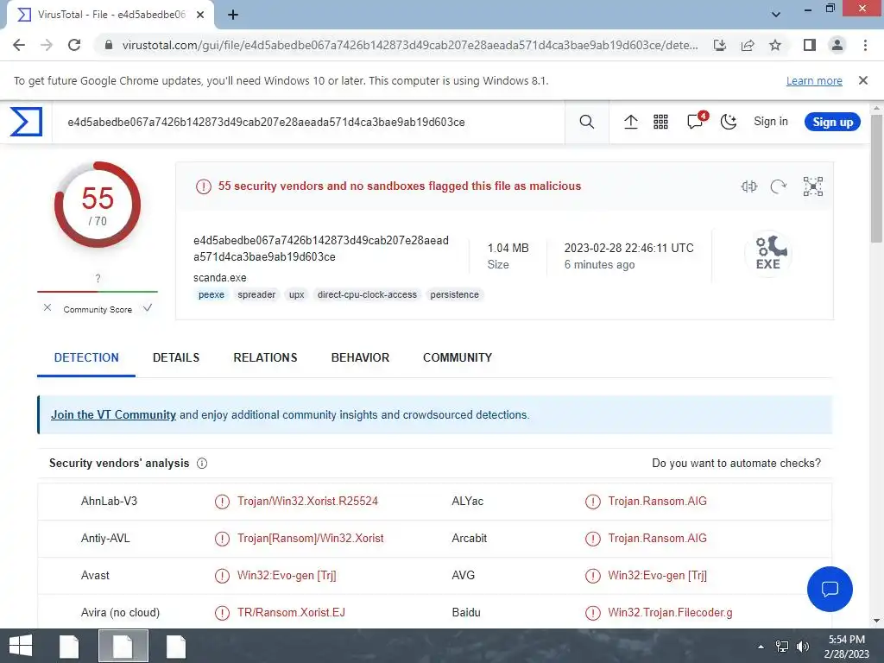The image size is (884, 663).
Task: Click the upload file arrow icon
Action: pyautogui.click(x=631, y=122)
